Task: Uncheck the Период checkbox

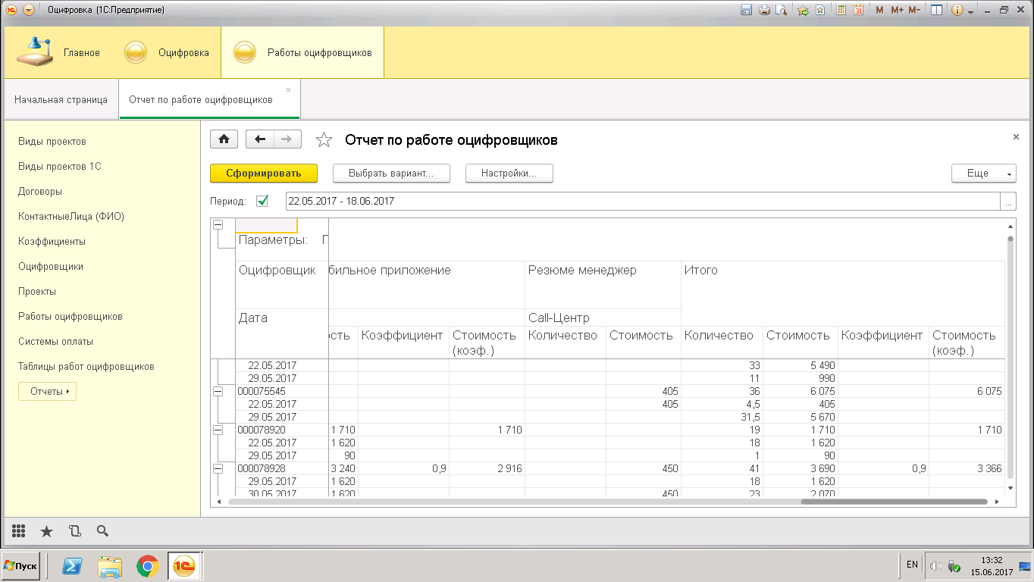Action: pyautogui.click(x=262, y=202)
